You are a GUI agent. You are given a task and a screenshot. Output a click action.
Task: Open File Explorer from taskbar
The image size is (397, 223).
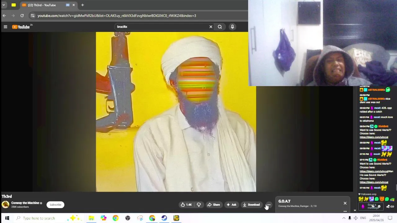(x=91, y=218)
